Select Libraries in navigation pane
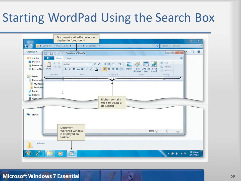 point(32,76)
